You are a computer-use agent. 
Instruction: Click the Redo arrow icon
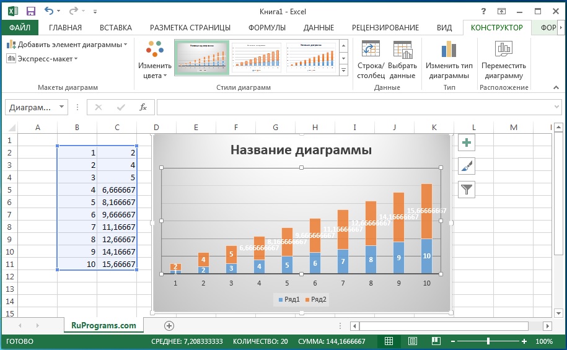click(73, 11)
